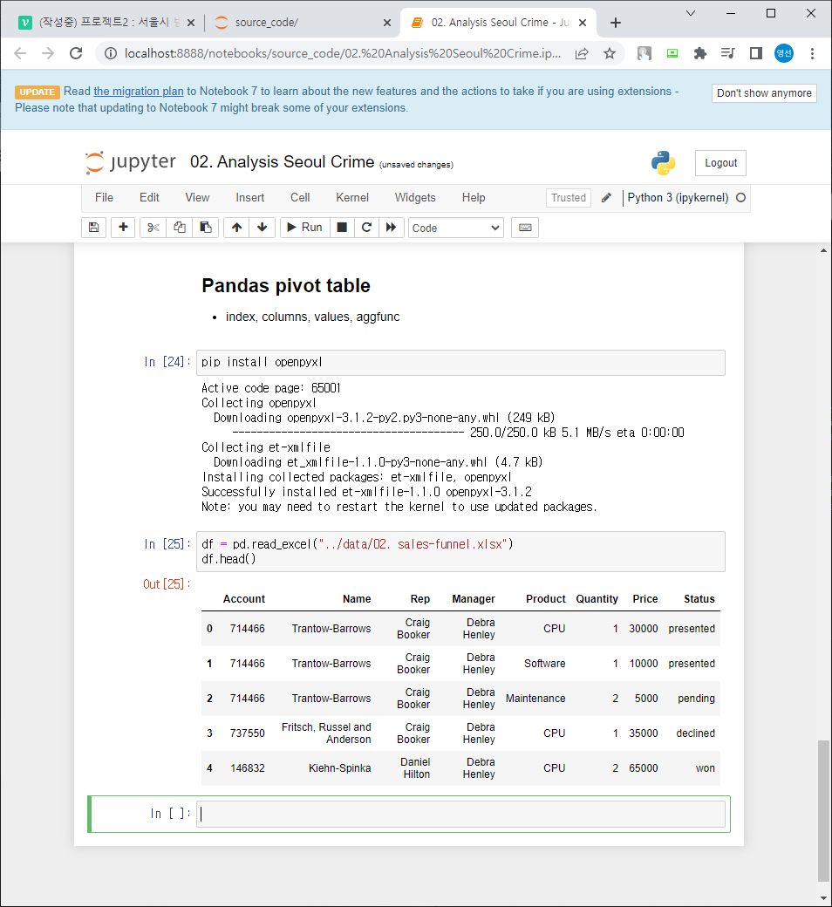The image size is (832, 907).
Task: Reload the page
Action: tap(76, 54)
